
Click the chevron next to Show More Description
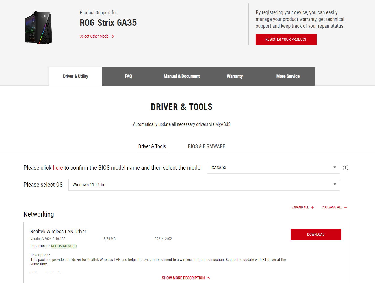208,278
